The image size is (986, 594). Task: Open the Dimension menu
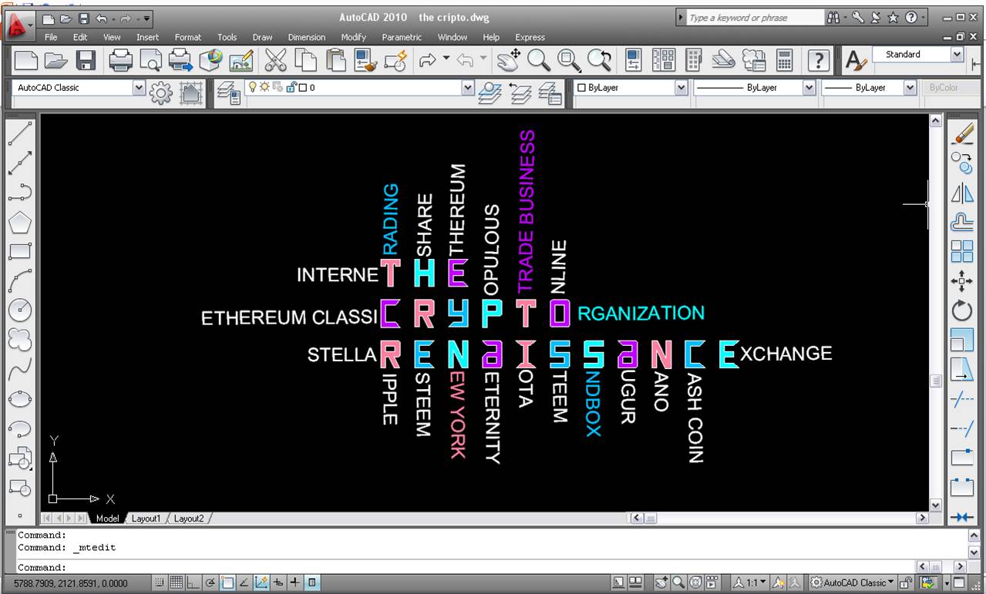307,37
